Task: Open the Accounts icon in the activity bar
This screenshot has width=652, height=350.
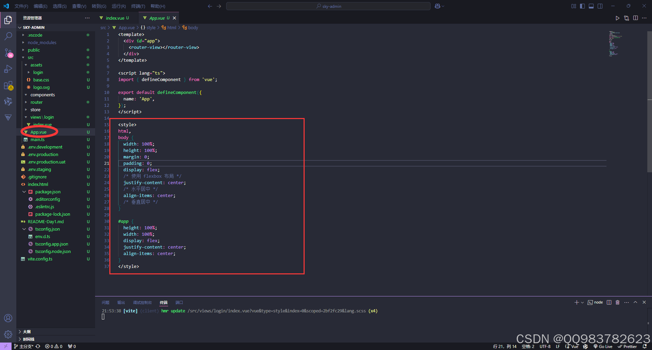Action: pyautogui.click(x=8, y=318)
